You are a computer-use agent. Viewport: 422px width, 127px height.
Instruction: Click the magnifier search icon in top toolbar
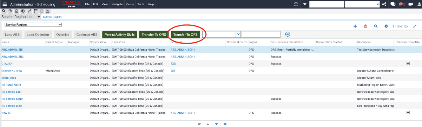[4, 11]
